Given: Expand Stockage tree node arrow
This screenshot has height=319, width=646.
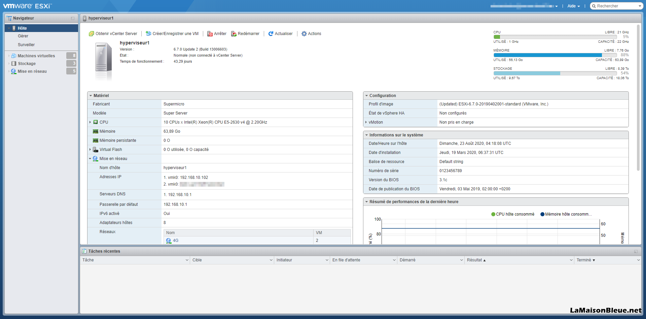Looking at the screenshot, I should tap(9, 64).
